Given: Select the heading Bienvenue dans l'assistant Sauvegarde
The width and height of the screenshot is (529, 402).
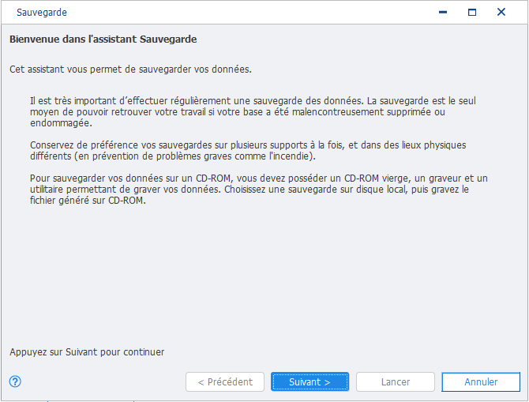Looking at the screenshot, I should pyautogui.click(x=103, y=39).
